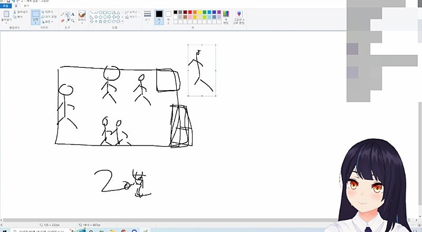The height and width of the screenshot is (232, 422).
Task: Select the Fill with color bucket tool
Action: pyautogui.click(x=68, y=15)
